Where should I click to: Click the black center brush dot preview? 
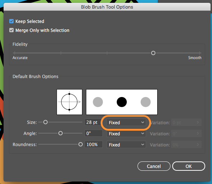[122, 102]
